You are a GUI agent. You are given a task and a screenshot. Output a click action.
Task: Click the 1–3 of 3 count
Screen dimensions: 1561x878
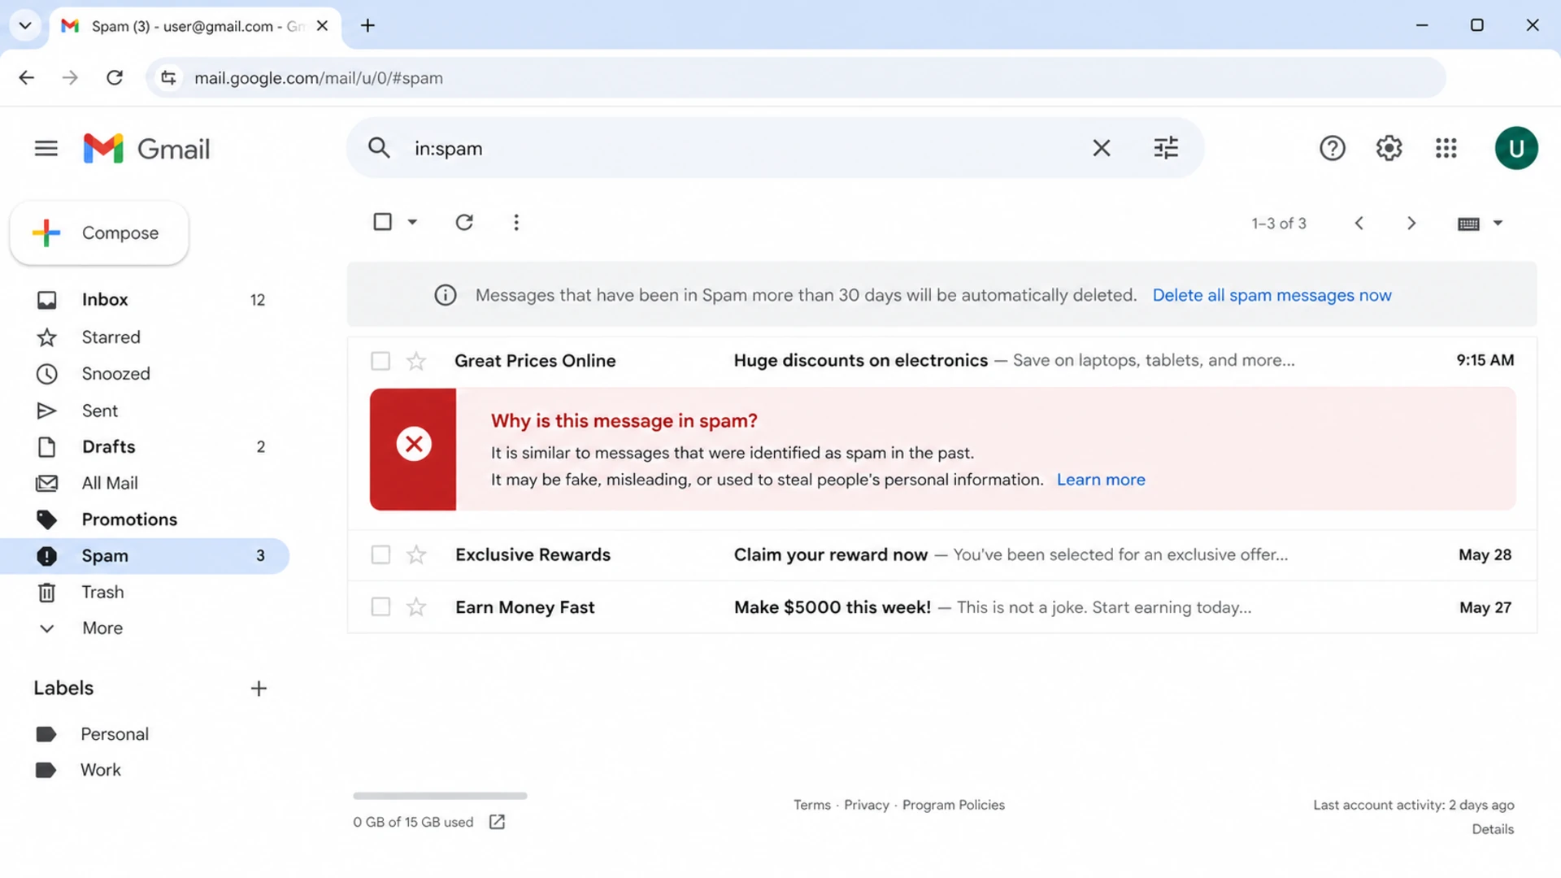click(1278, 224)
